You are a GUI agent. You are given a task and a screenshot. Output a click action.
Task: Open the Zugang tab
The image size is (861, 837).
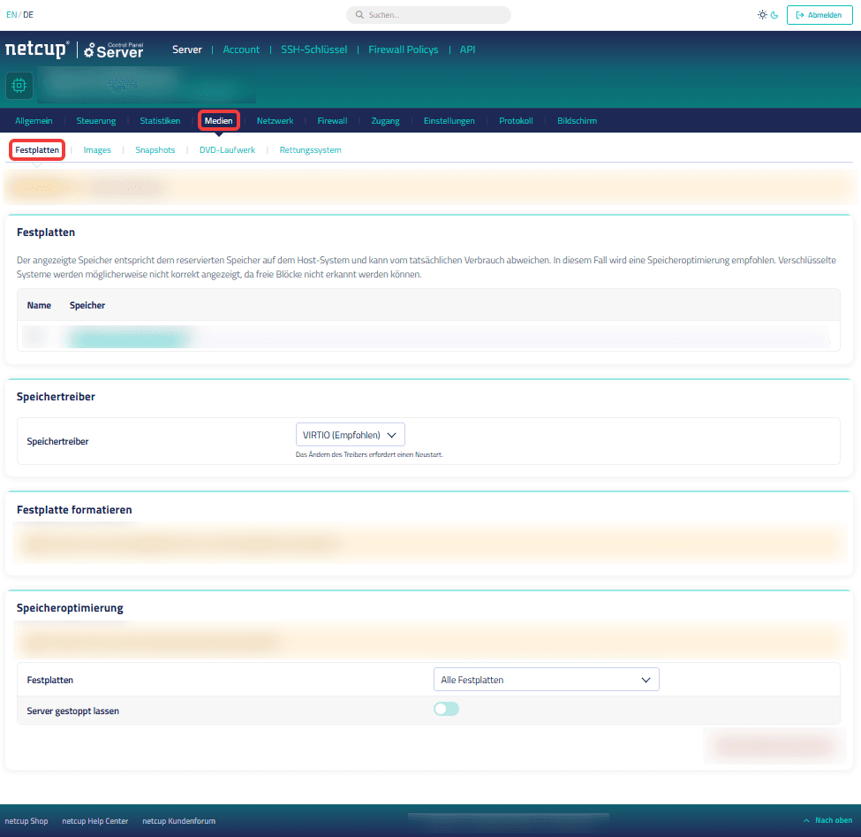[386, 121]
